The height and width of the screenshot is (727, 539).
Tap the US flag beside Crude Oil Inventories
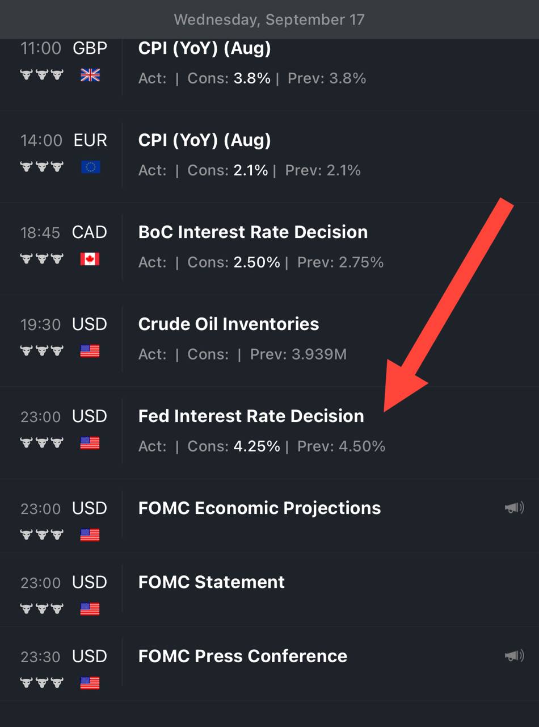point(90,351)
